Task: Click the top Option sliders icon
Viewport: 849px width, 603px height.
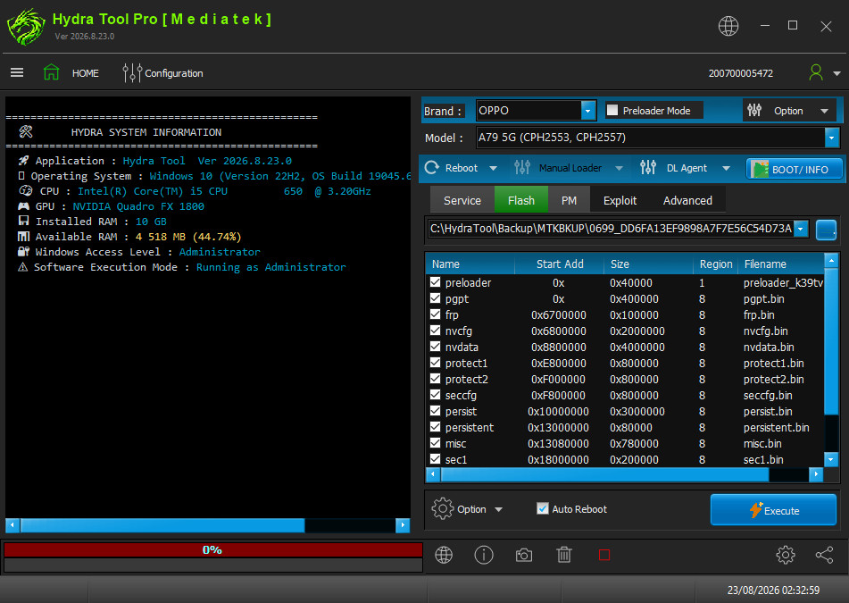Action: click(x=754, y=111)
